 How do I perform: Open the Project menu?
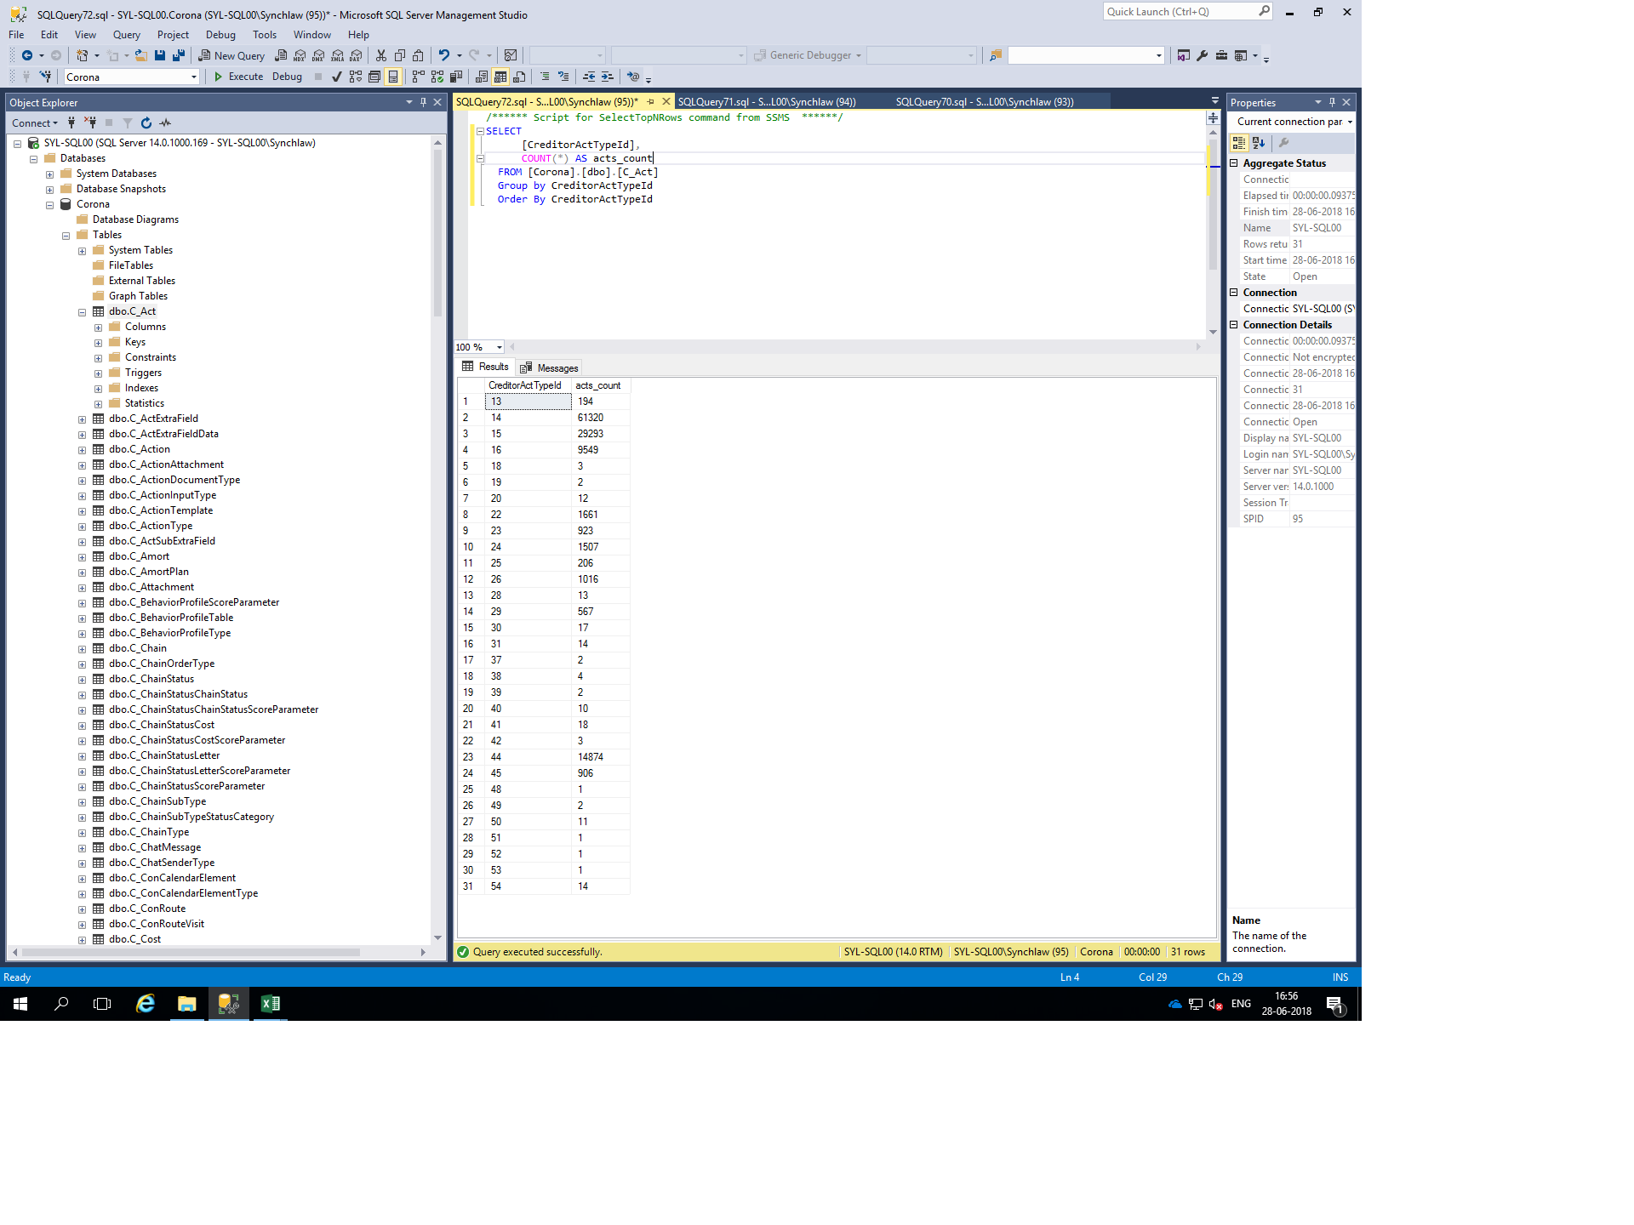[173, 35]
